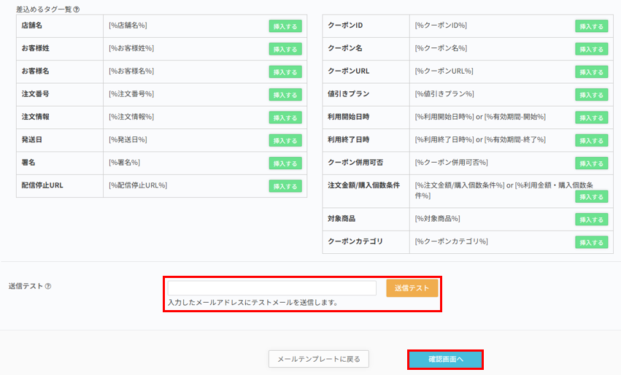Insert the 注文番号 tag
Image resolution: width=621 pixels, height=375 pixels.
(x=285, y=95)
